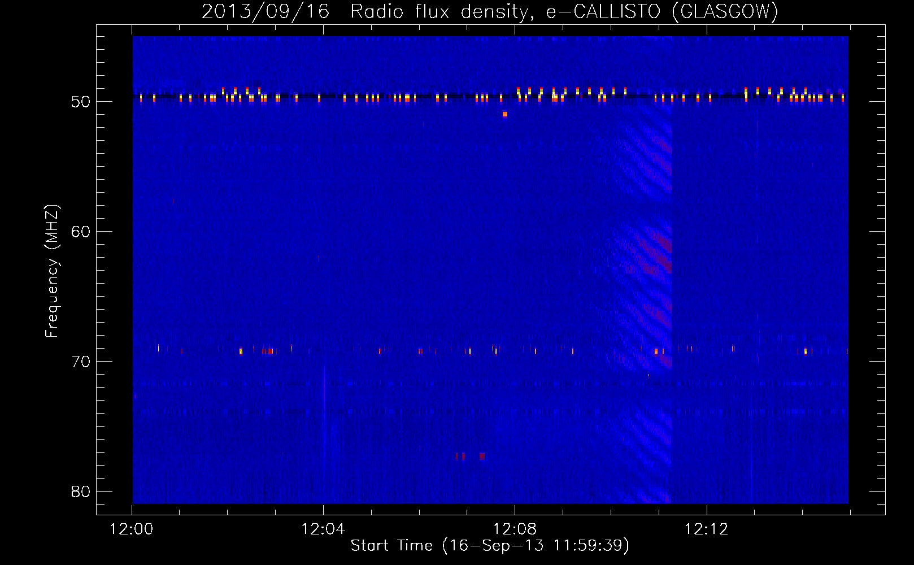
Task: Click the 60 frequency tick label
Action: click(81, 232)
